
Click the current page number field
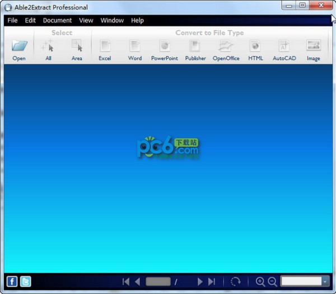tap(158, 282)
